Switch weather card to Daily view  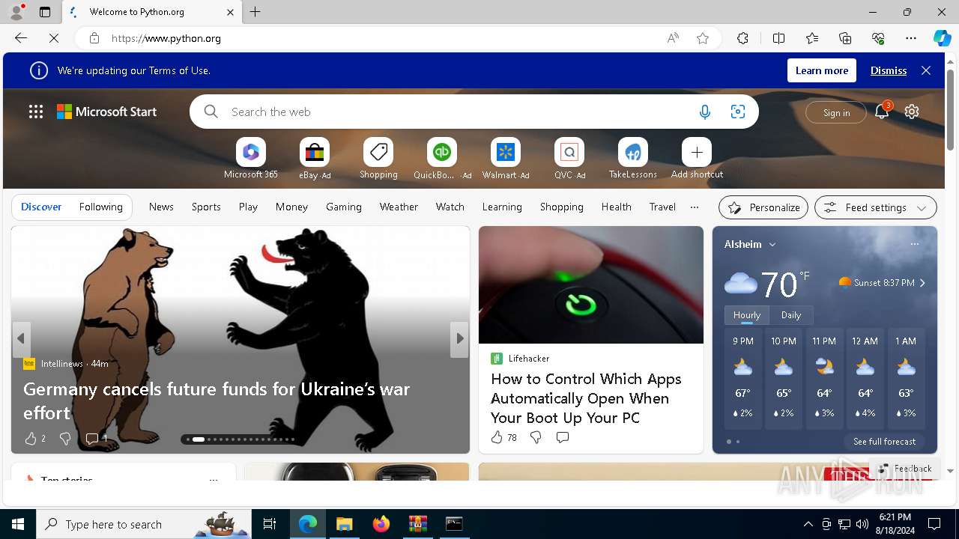791,315
